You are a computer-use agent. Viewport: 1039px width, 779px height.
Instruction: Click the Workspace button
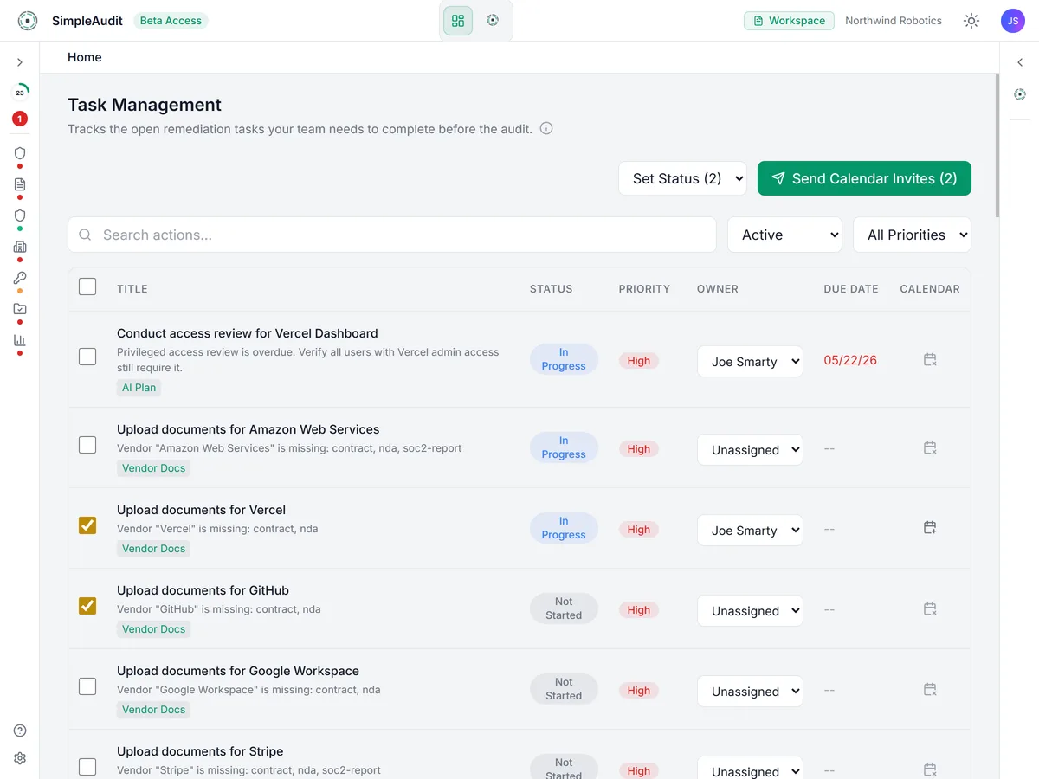tap(789, 21)
